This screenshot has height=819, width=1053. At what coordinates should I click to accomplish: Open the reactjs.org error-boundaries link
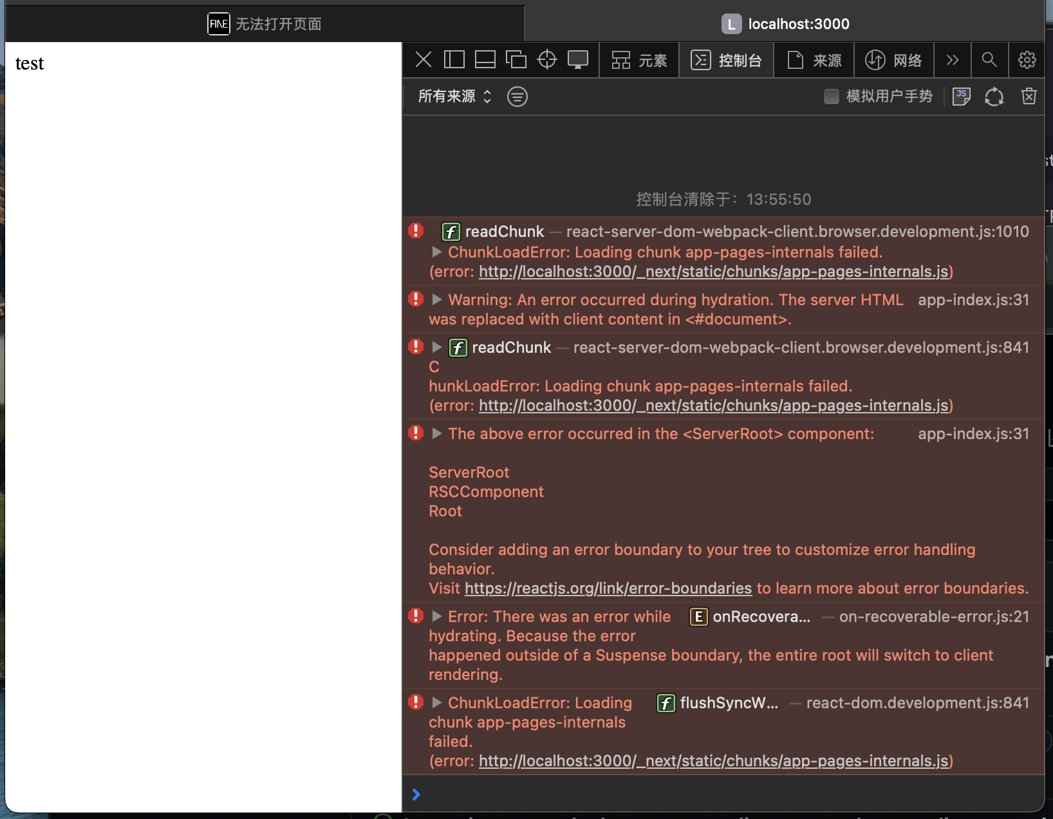coord(608,588)
